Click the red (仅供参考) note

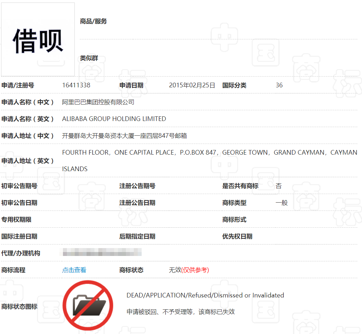click(x=195, y=270)
